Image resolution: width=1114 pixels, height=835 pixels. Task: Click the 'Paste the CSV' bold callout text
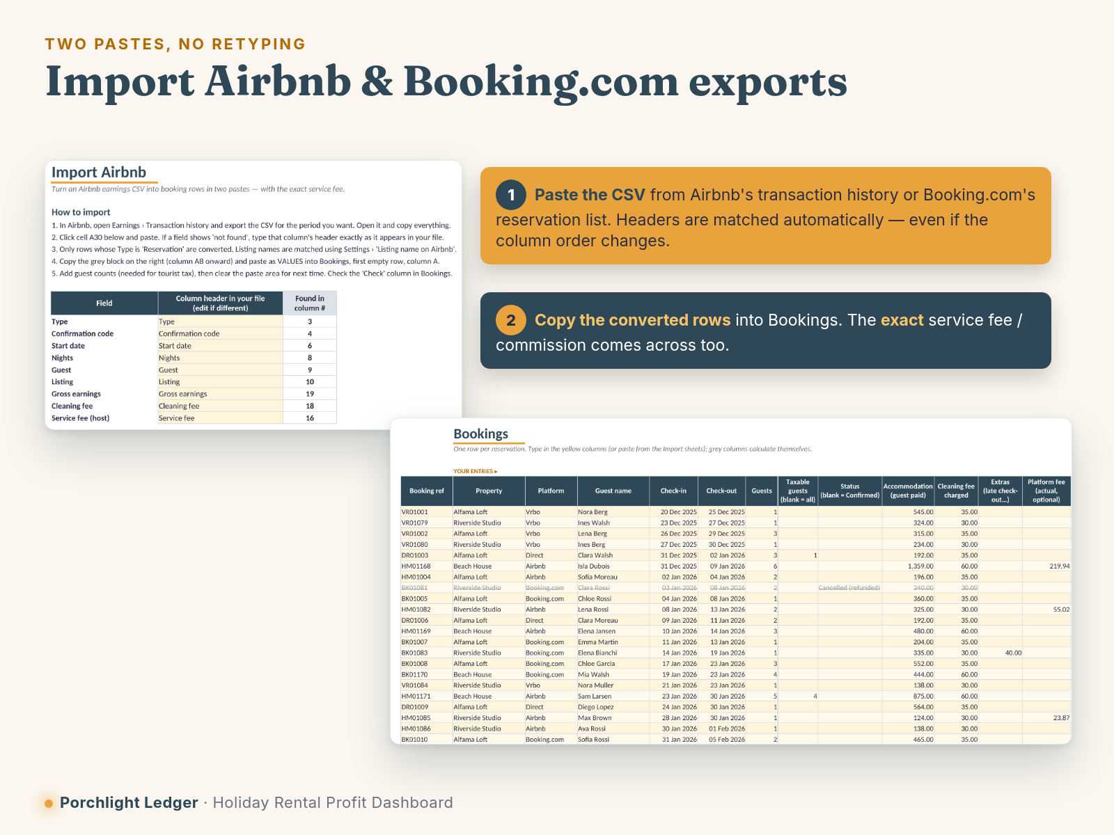tap(590, 195)
